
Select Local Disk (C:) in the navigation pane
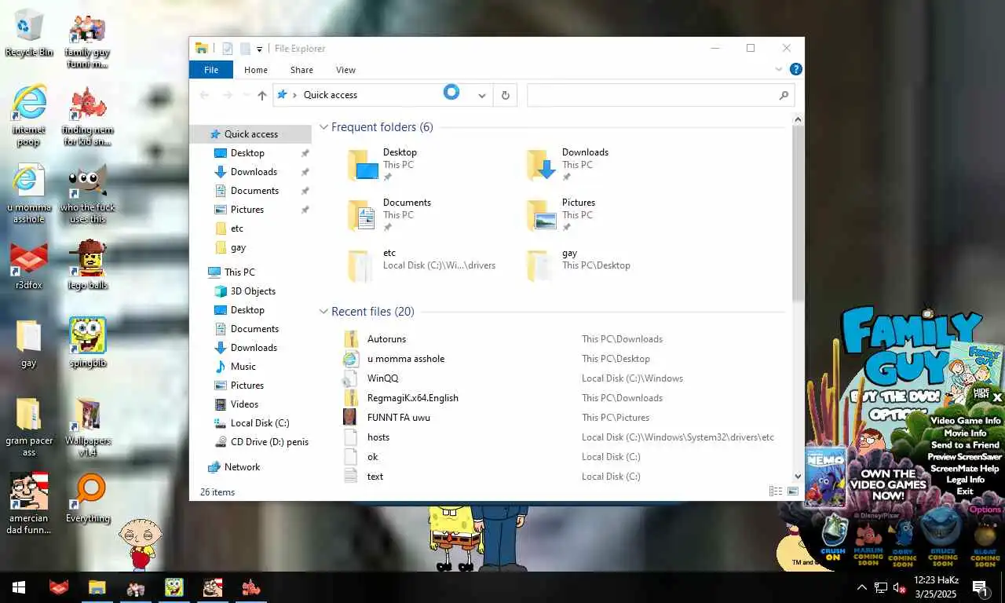tap(260, 423)
